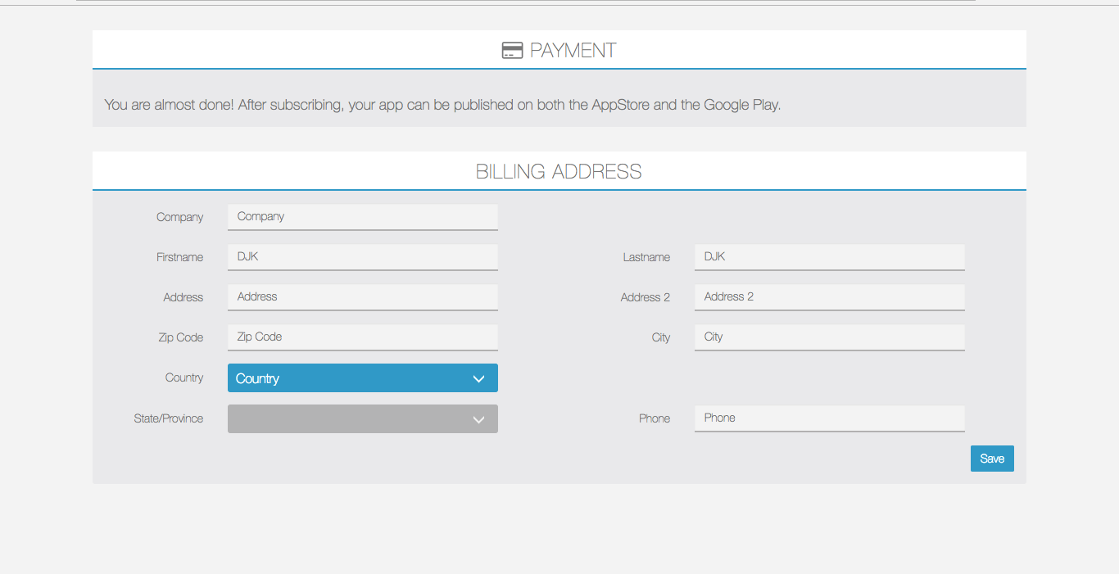
Task: Click into the Lastname field containing DJK
Action: pyautogui.click(x=830, y=257)
